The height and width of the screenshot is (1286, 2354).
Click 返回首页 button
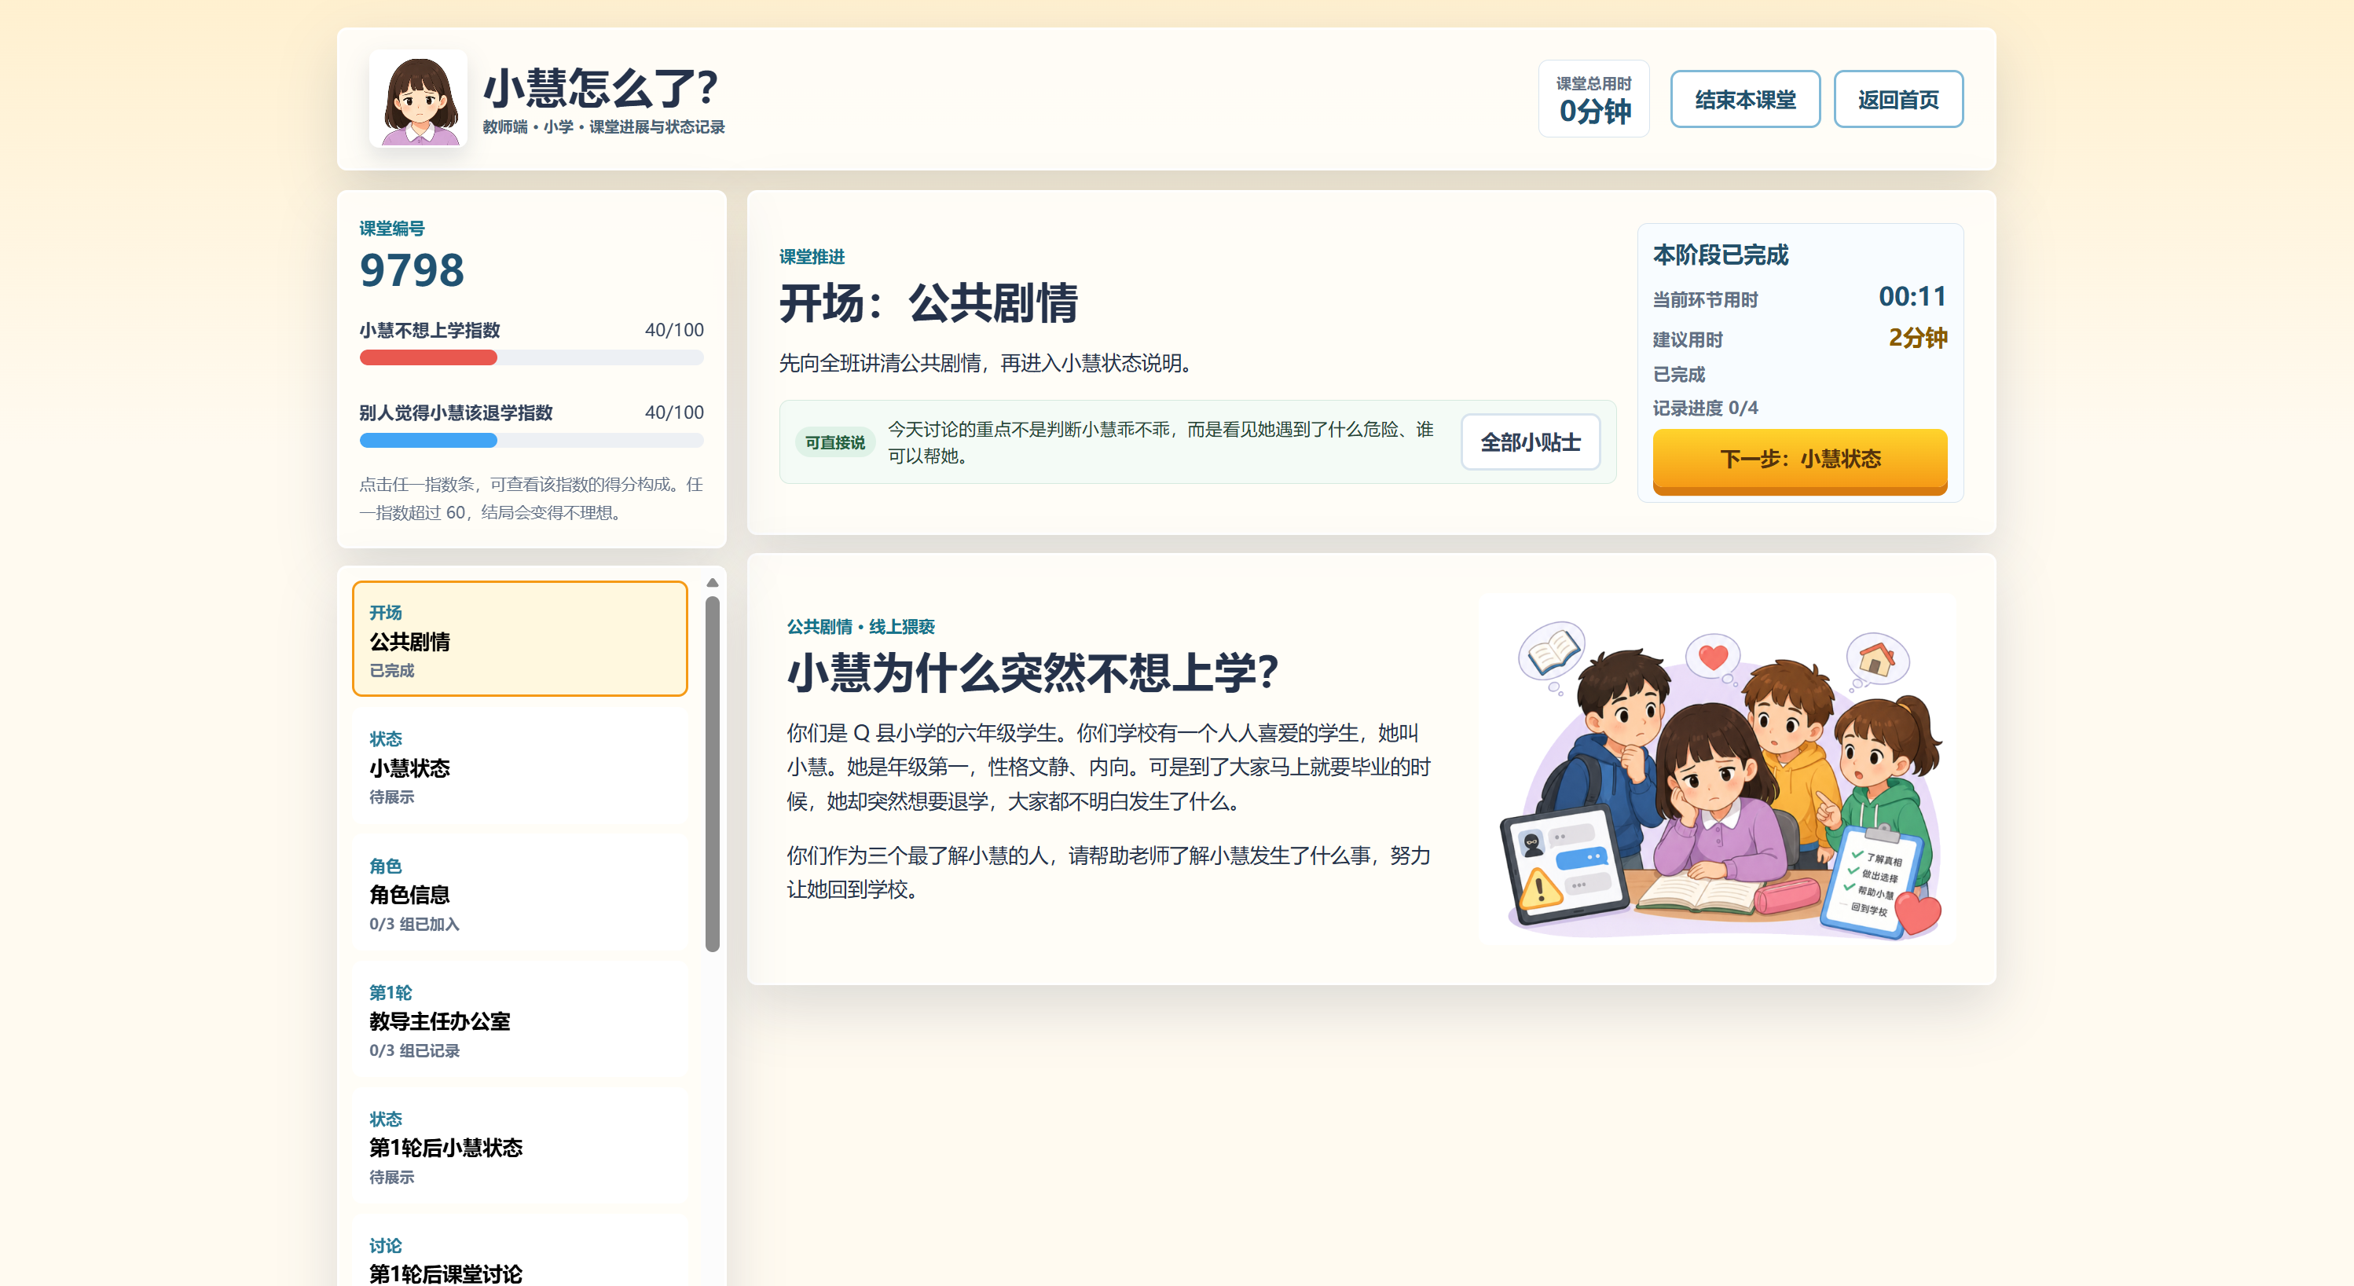(x=1898, y=99)
